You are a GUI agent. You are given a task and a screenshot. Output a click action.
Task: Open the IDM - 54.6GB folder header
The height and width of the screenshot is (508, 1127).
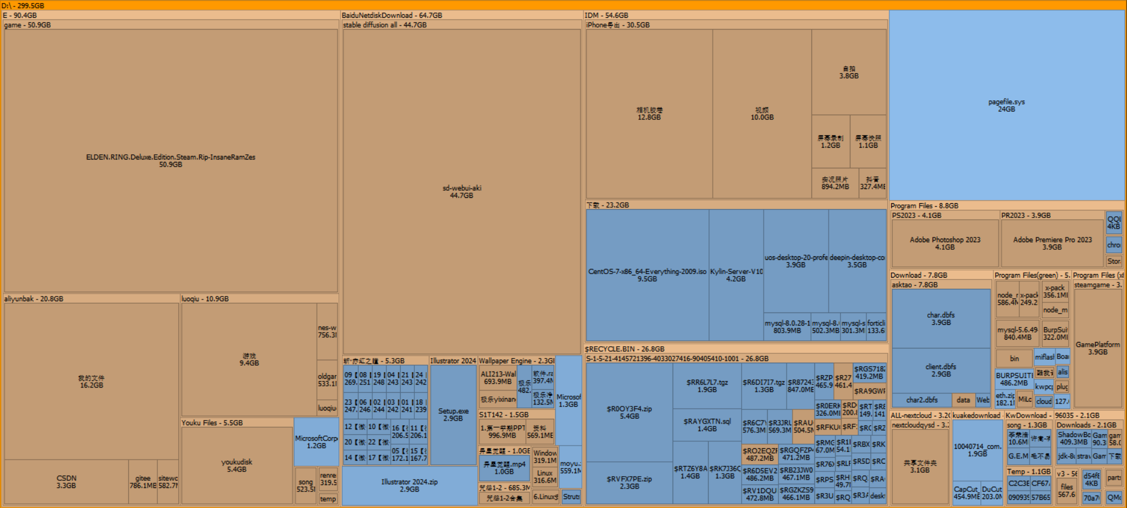[x=736, y=15]
